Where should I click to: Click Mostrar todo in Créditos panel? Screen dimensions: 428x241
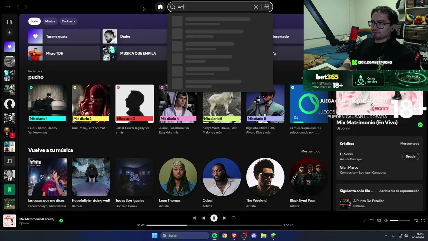click(x=410, y=144)
